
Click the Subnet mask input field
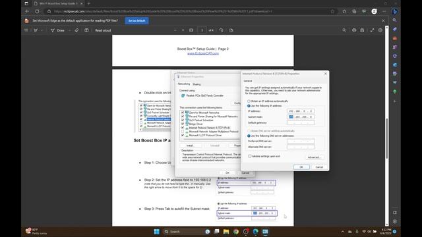(301, 117)
